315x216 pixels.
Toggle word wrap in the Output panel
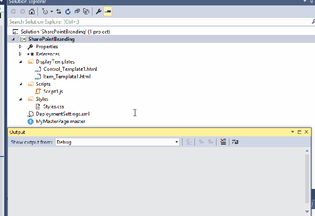tap(236, 142)
